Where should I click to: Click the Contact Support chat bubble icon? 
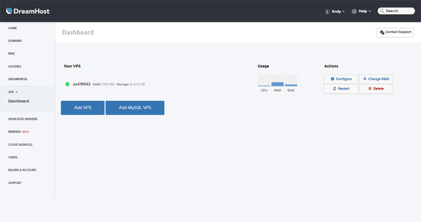[x=382, y=32]
